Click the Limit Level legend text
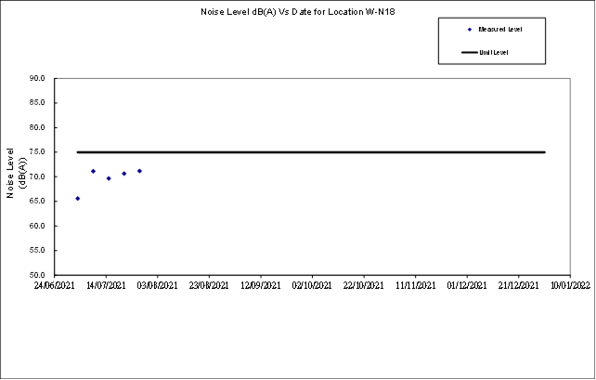 [494, 52]
